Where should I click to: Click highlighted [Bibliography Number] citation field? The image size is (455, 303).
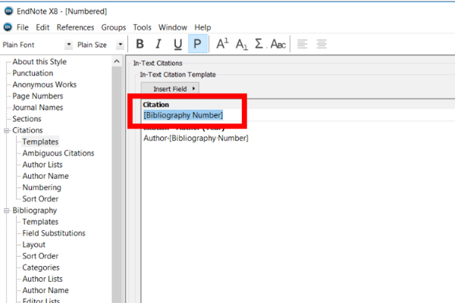pyautogui.click(x=183, y=115)
